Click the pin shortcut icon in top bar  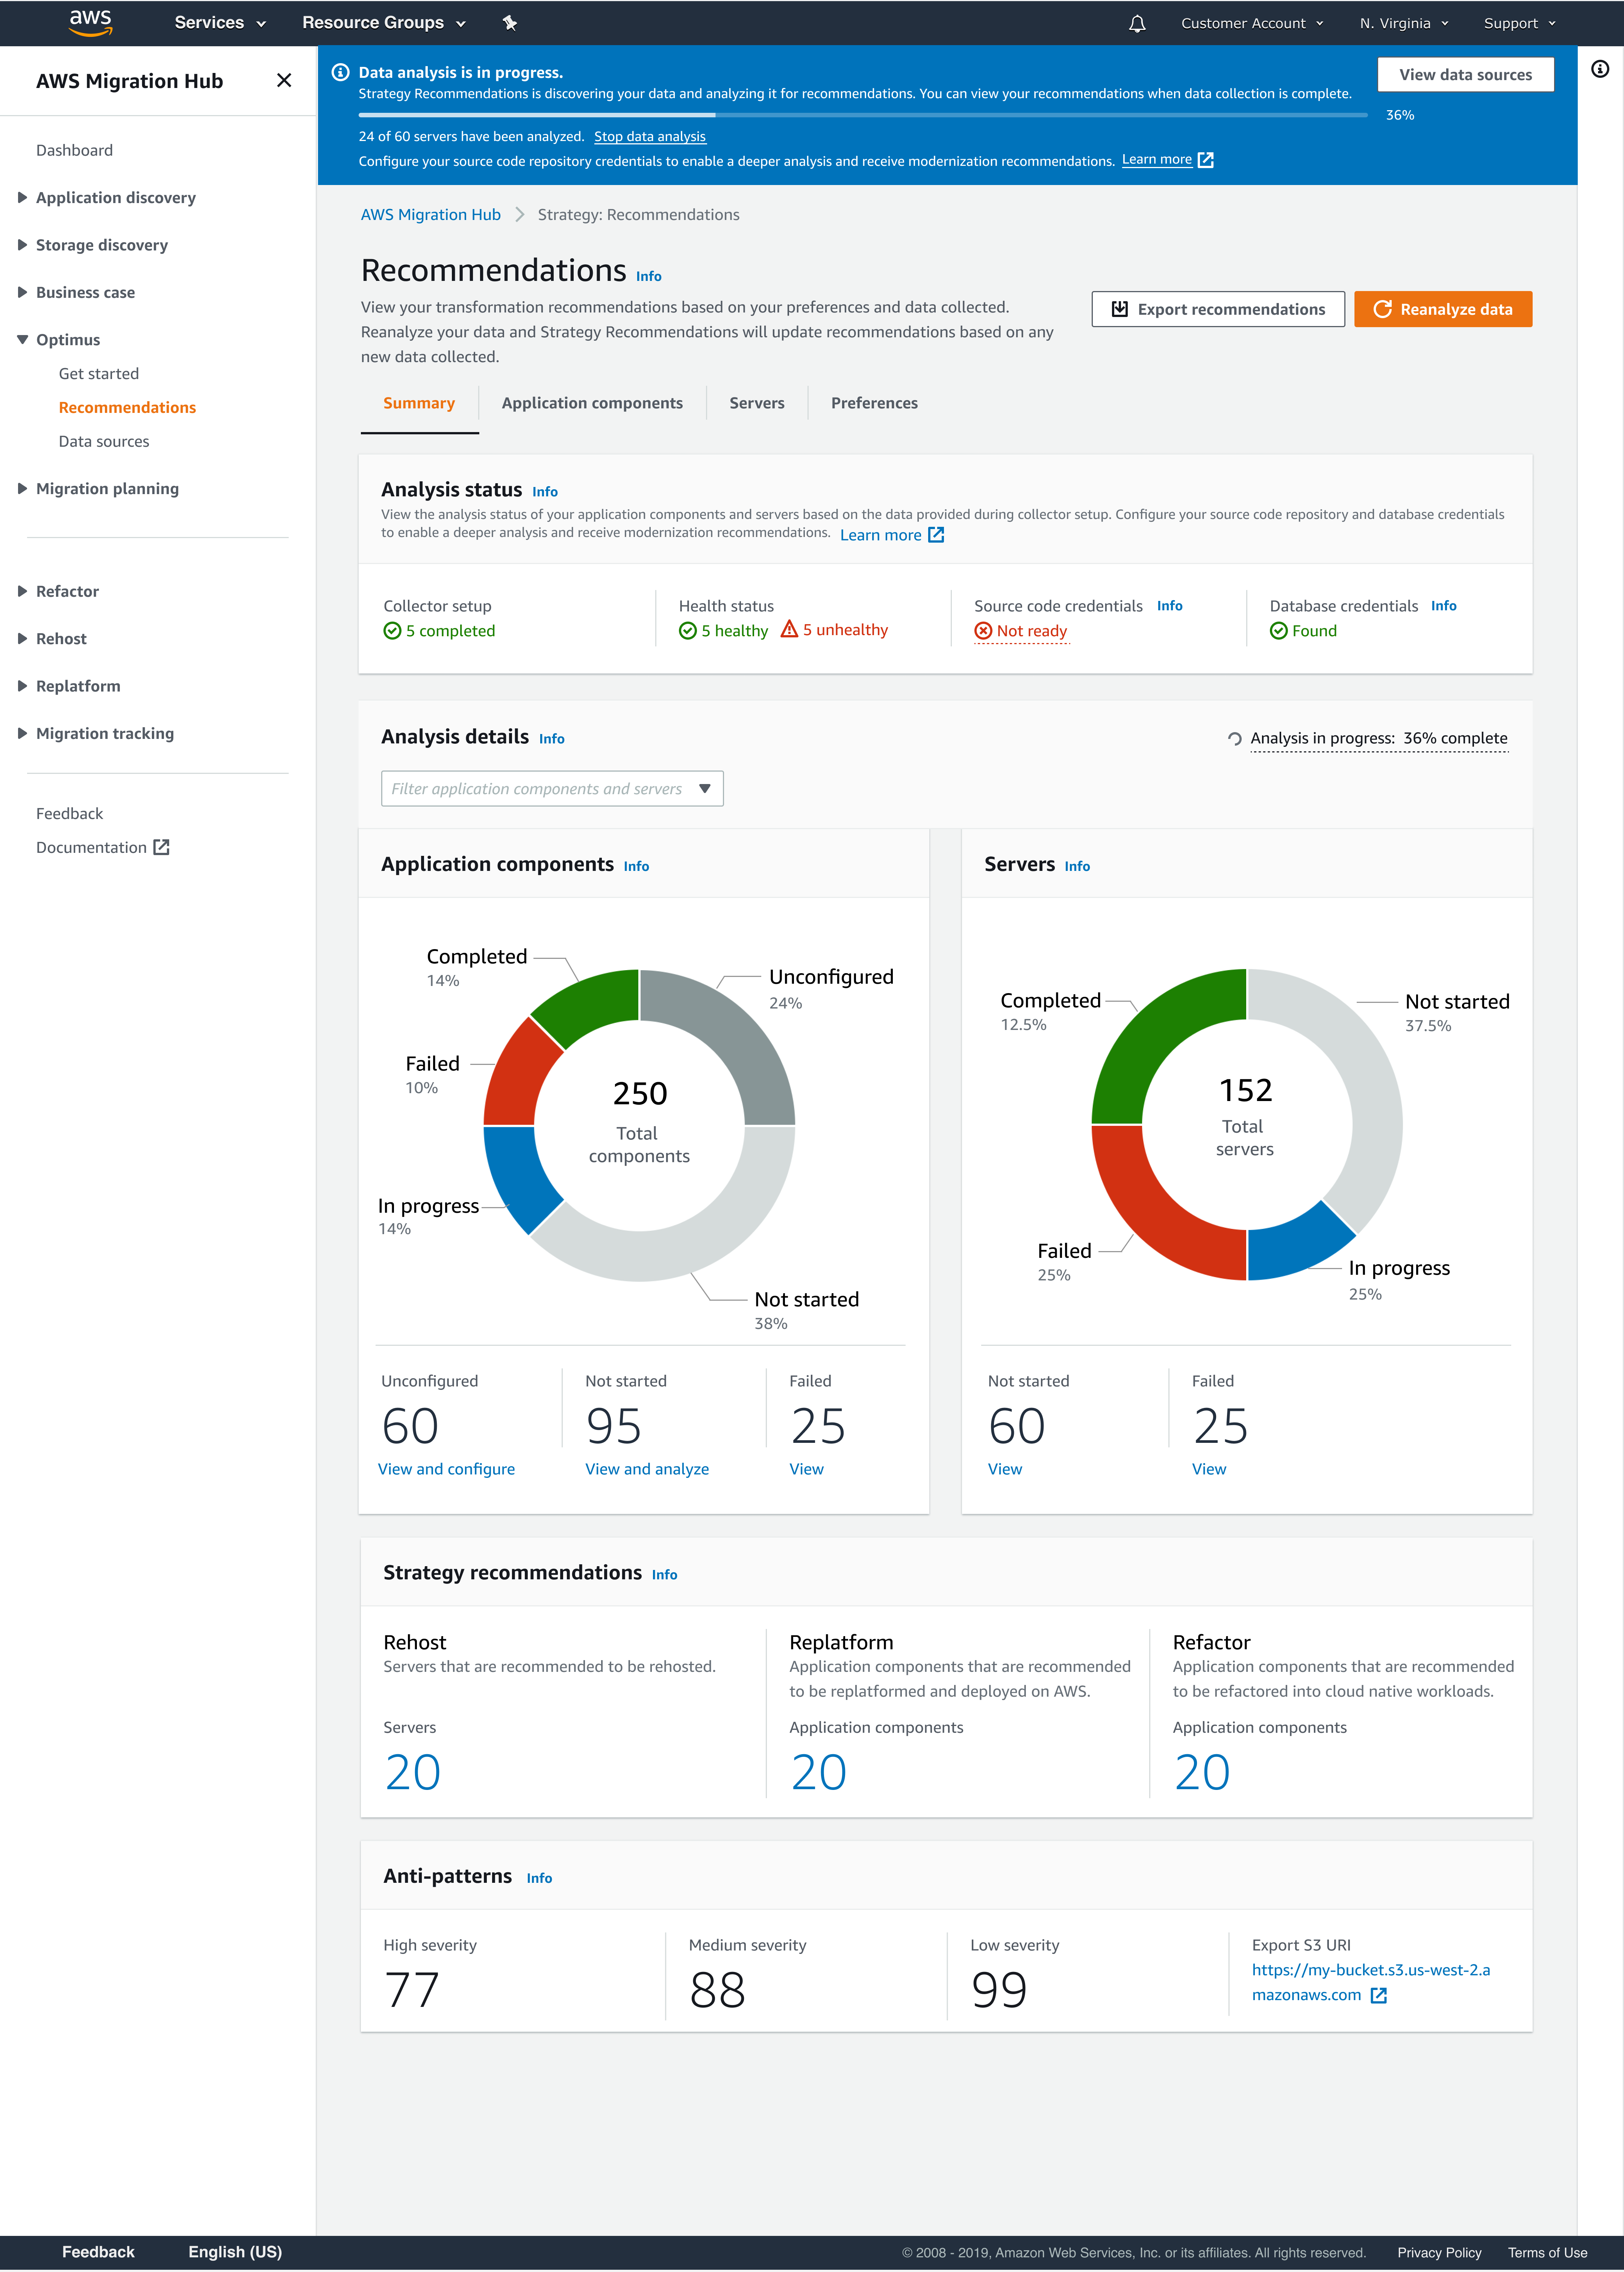[x=510, y=23]
